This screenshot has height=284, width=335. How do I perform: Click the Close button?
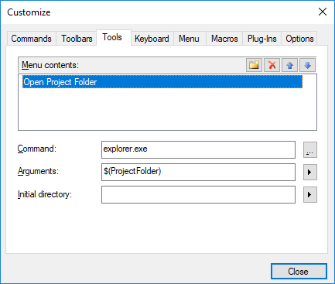click(x=299, y=272)
